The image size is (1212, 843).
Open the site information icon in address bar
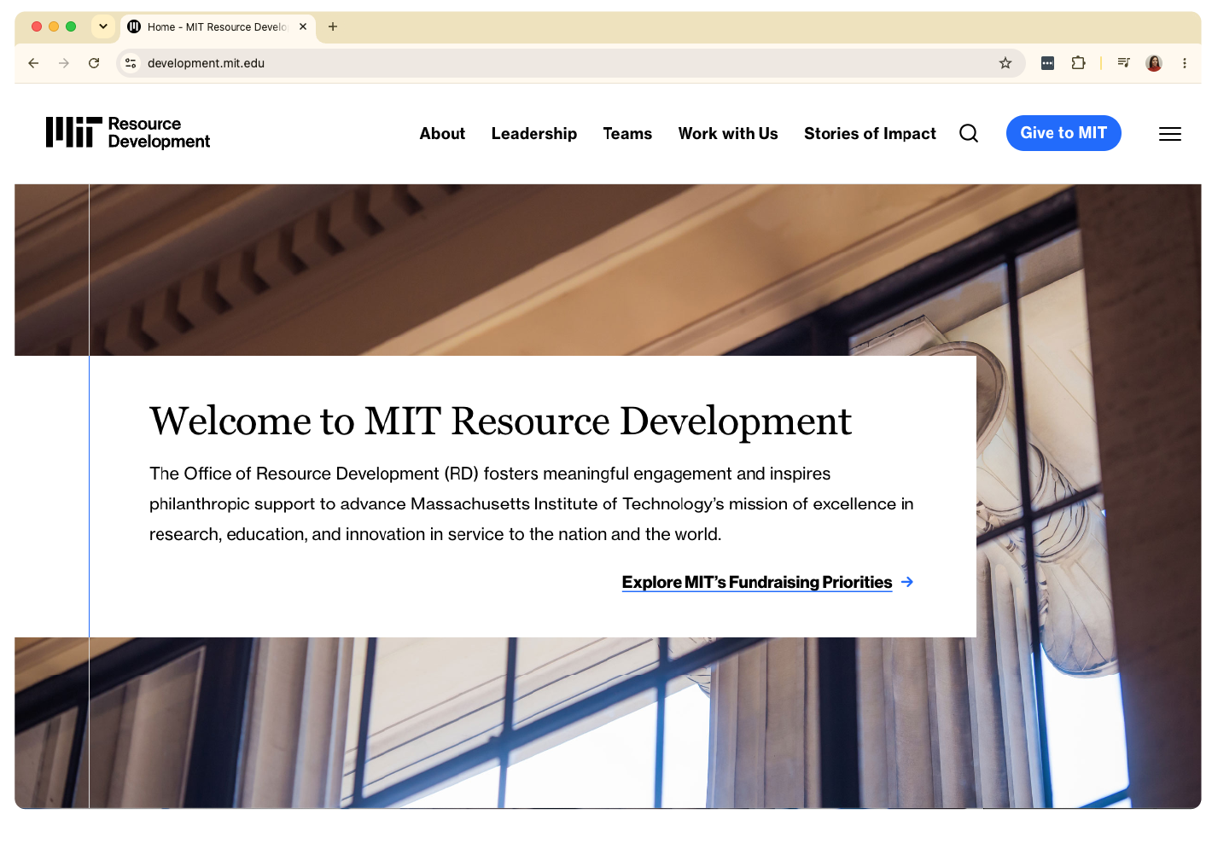click(131, 63)
